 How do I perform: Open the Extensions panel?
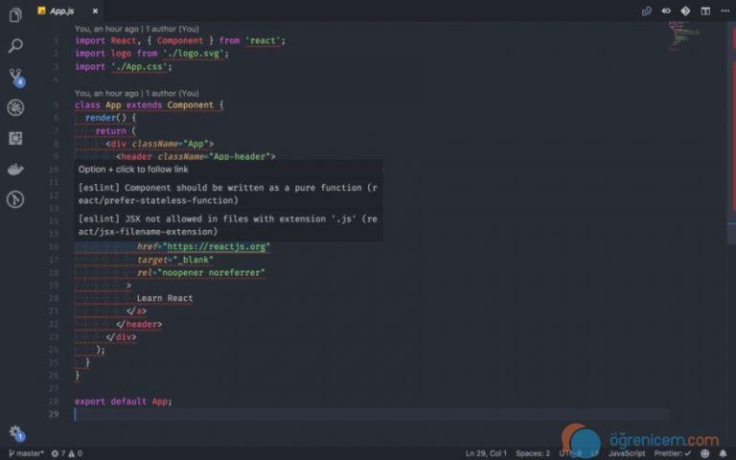[x=15, y=138]
